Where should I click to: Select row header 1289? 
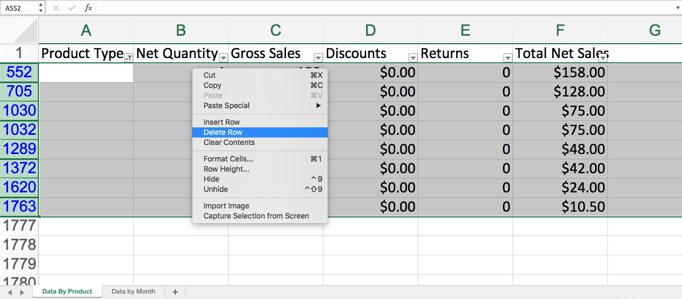pos(19,149)
